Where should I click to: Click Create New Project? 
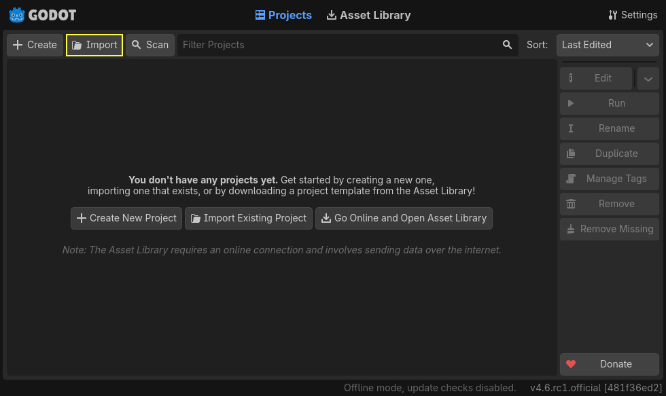(126, 218)
